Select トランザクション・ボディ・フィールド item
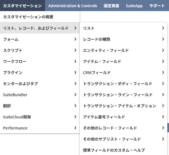Screen dimensions: 169x155 coord(123,84)
